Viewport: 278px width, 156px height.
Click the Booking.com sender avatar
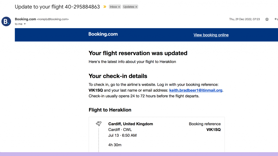click(6, 21)
